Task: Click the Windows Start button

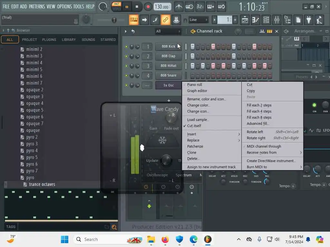Action: tap(64, 239)
